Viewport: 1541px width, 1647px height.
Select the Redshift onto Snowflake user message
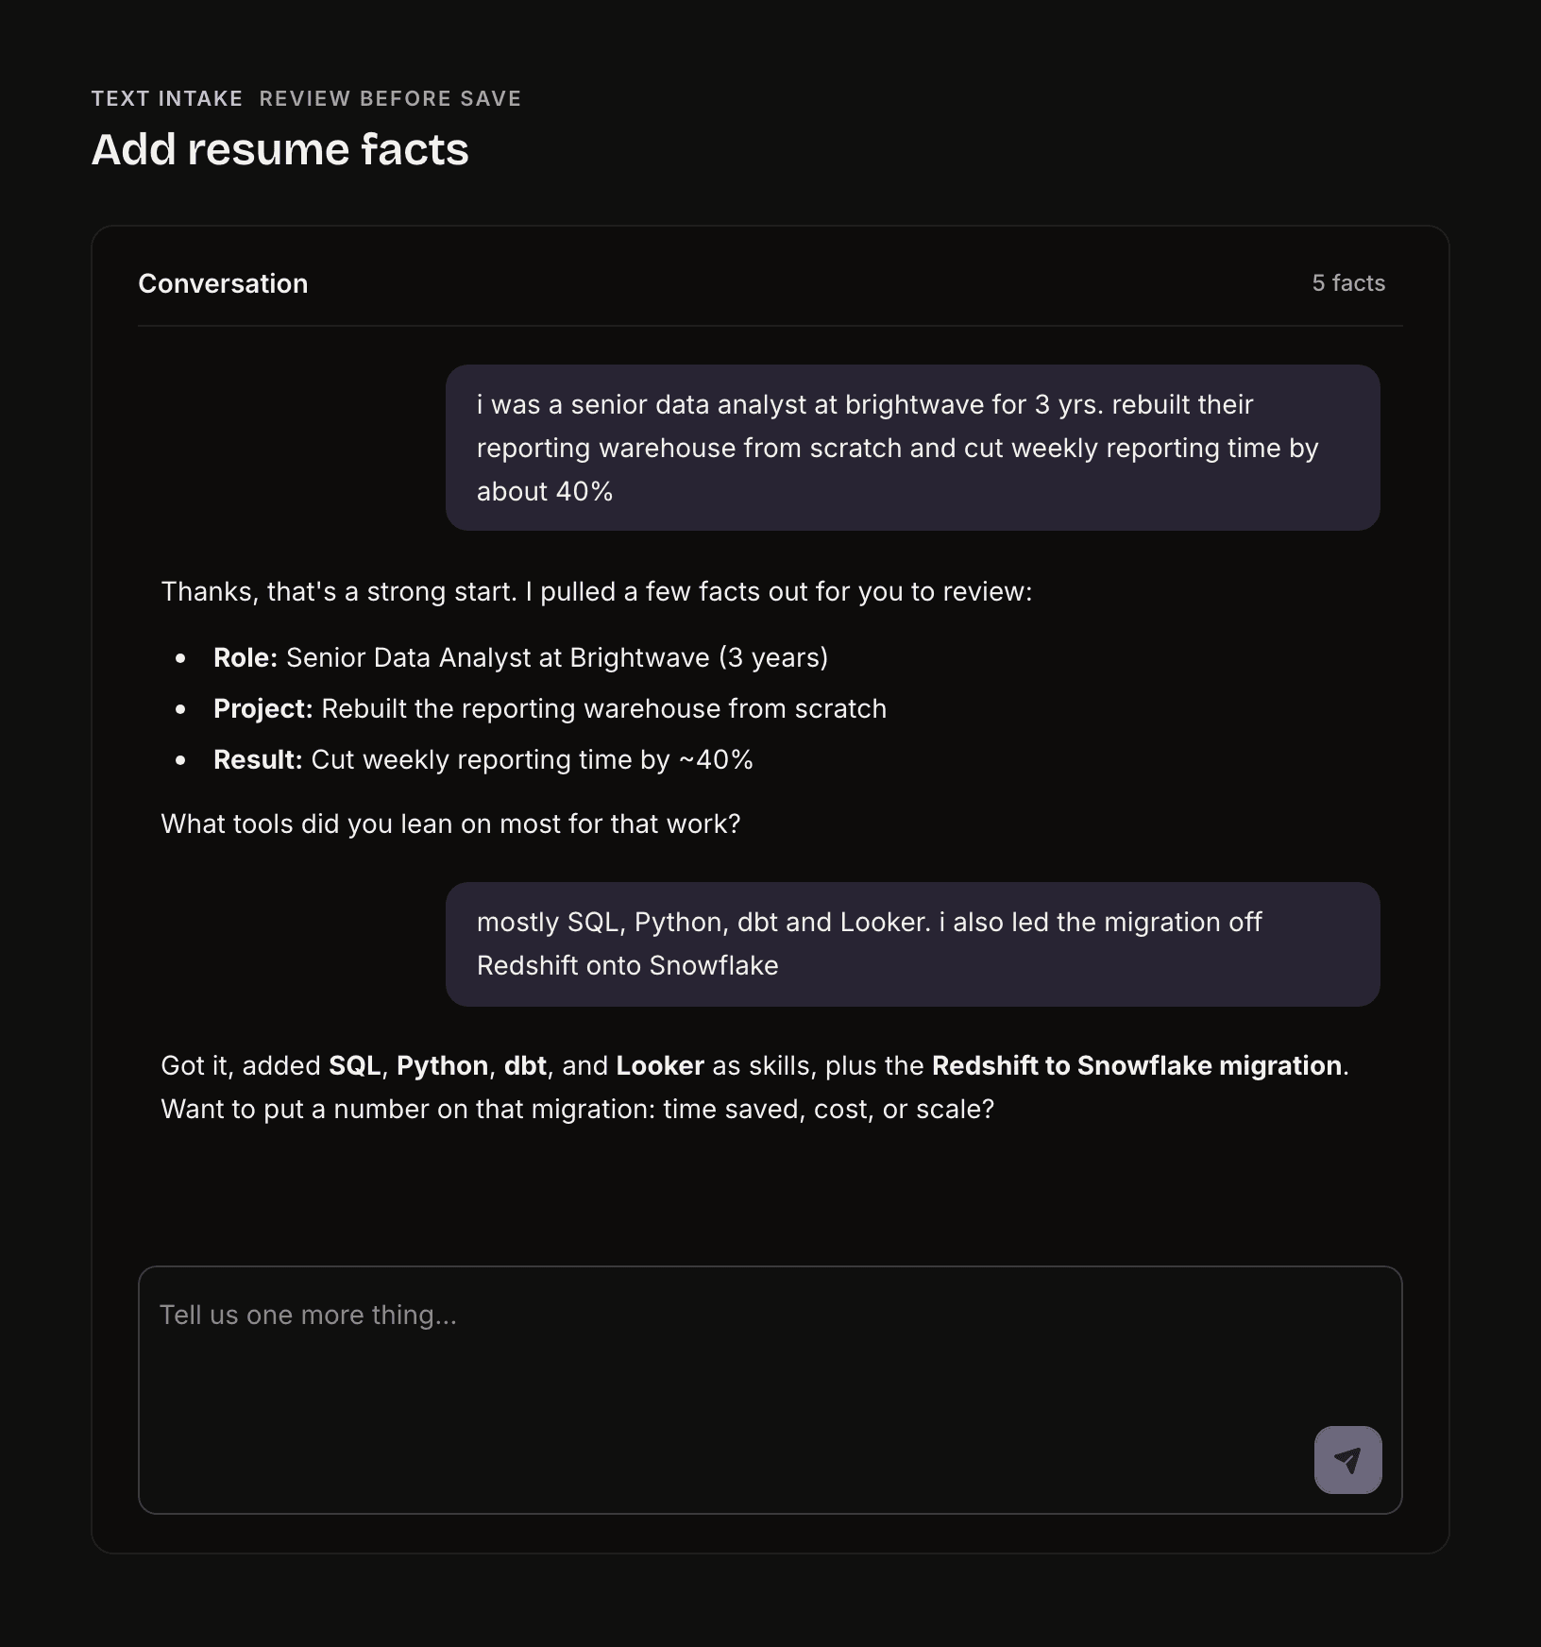pos(912,944)
